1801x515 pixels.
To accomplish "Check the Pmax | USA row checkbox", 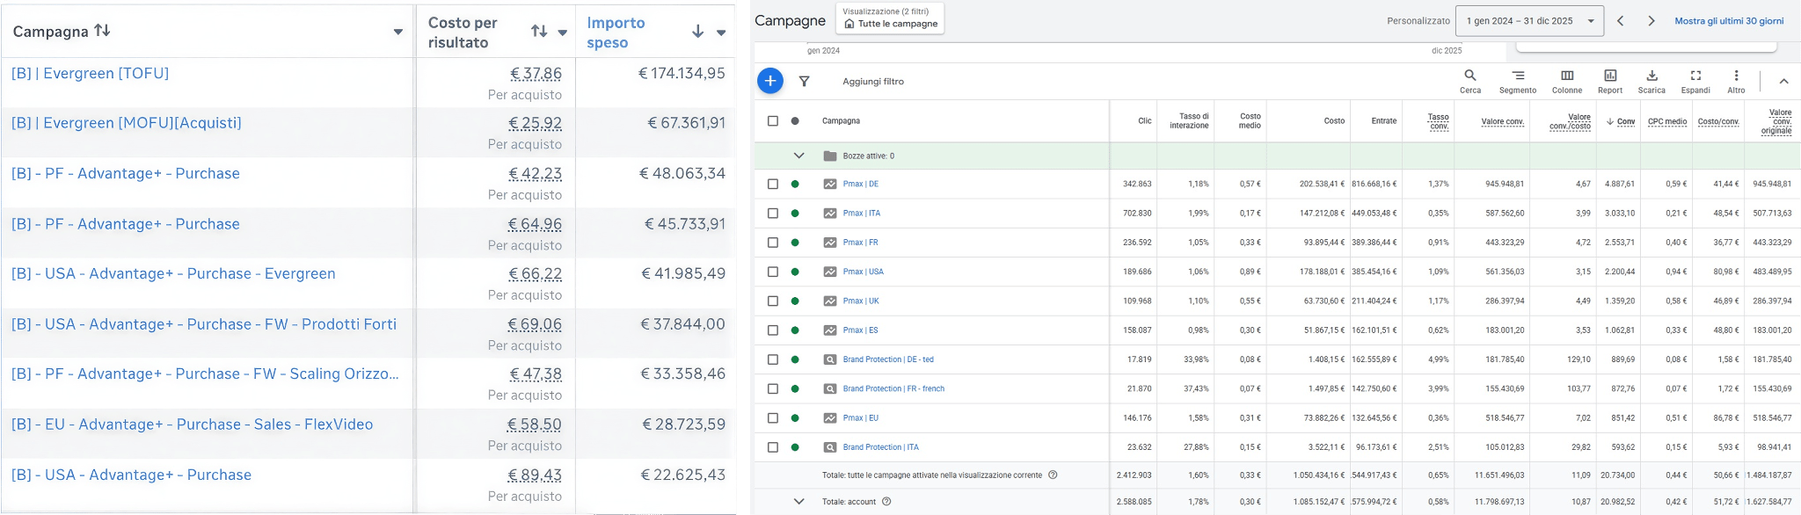I will pyautogui.click(x=773, y=272).
